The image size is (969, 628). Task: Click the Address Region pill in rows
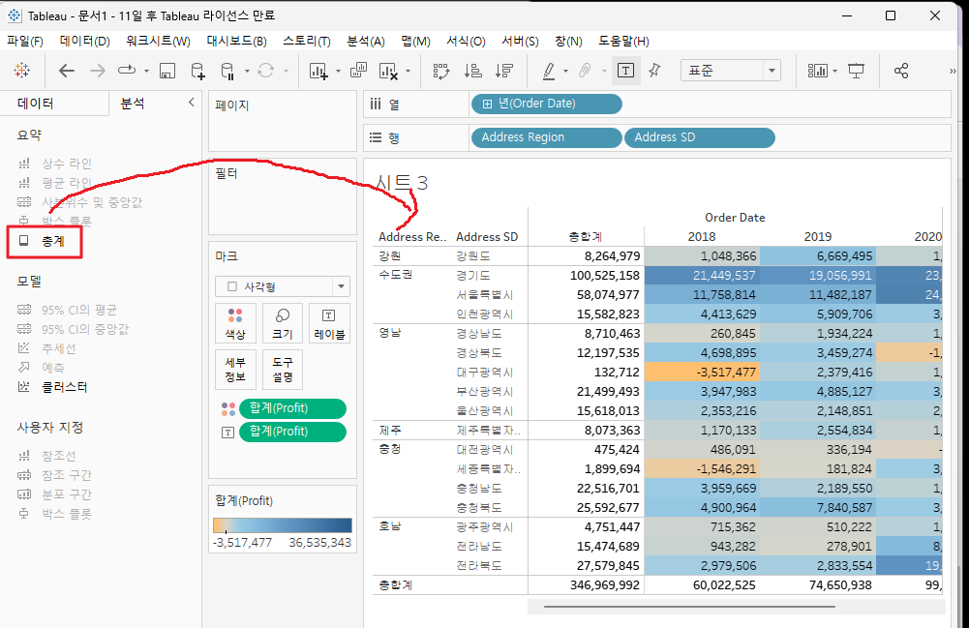546,137
